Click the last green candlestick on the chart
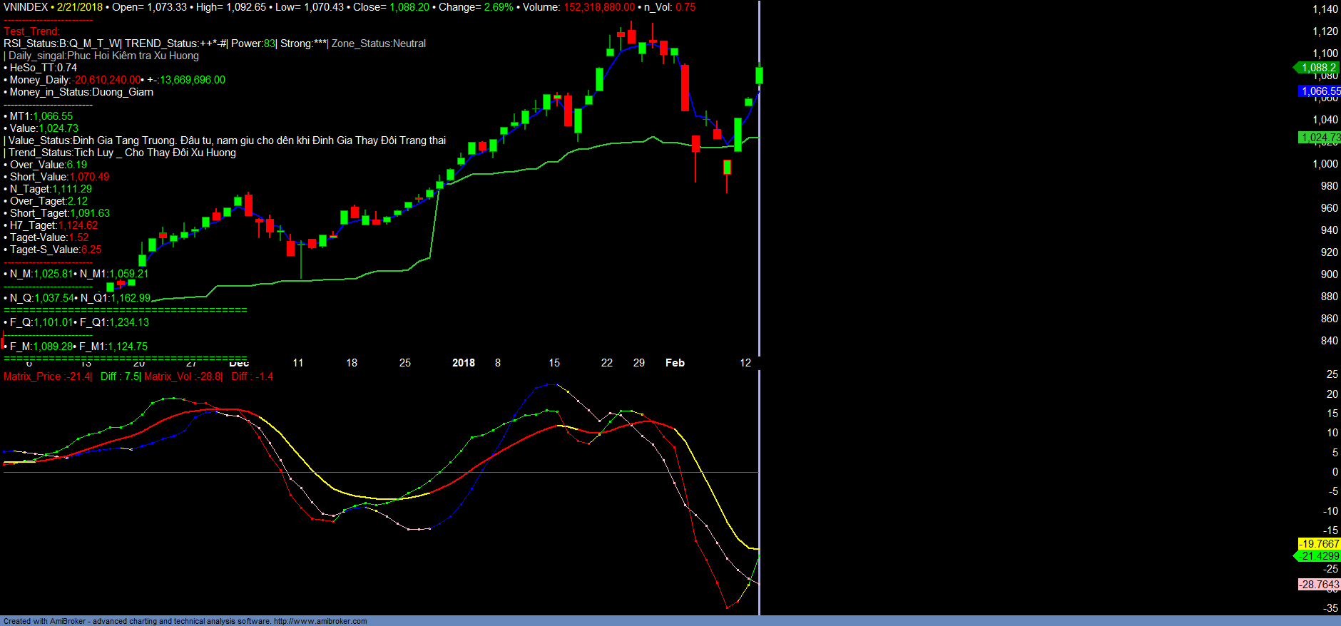 760,76
